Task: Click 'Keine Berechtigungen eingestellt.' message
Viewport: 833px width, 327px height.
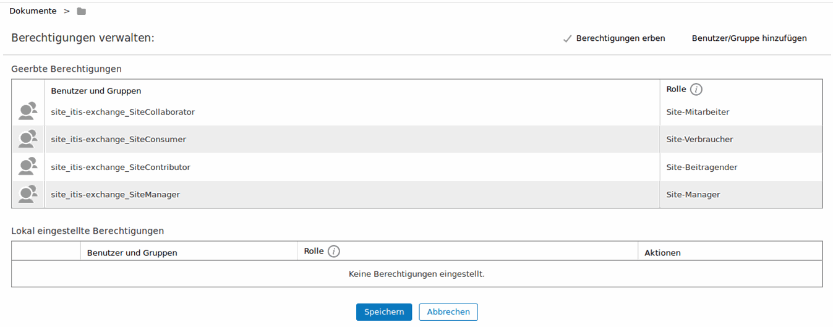Action: (417, 274)
